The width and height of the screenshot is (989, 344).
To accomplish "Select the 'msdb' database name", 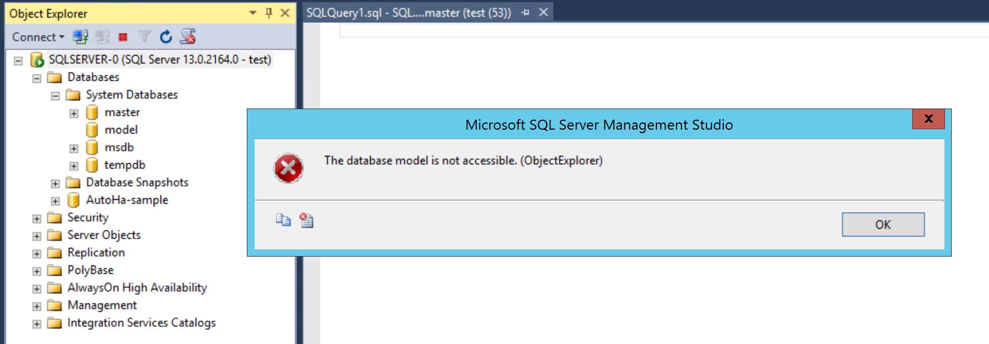I will [119, 148].
